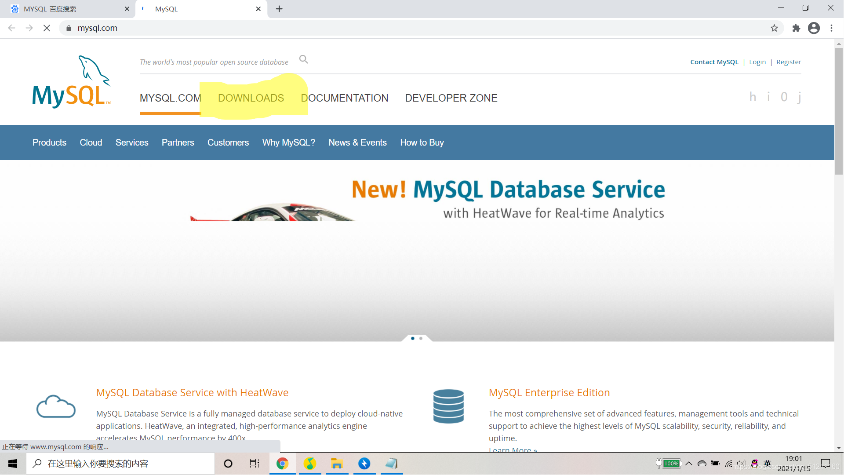
Task: Click the second social icon 'i'
Action: click(768, 97)
